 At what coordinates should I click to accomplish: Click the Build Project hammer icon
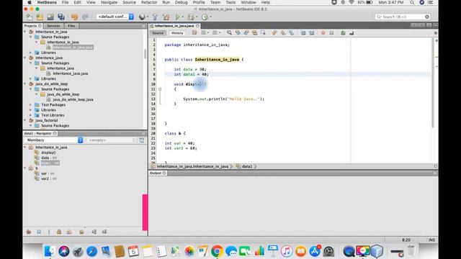coord(156,17)
